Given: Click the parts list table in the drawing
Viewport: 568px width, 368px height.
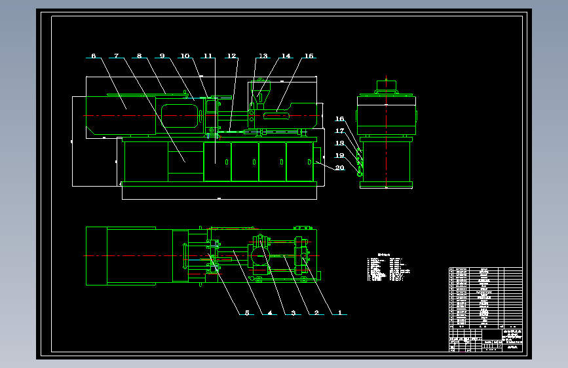Looking at the screenshot, I should pyautogui.click(x=485, y=298).
